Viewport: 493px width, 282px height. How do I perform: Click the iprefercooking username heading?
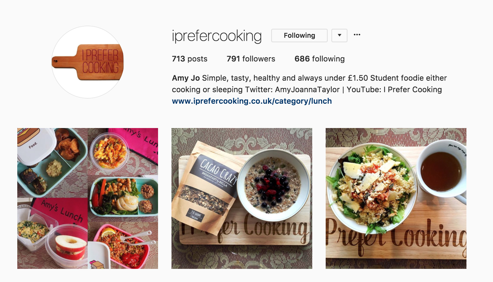pos(216,36)
